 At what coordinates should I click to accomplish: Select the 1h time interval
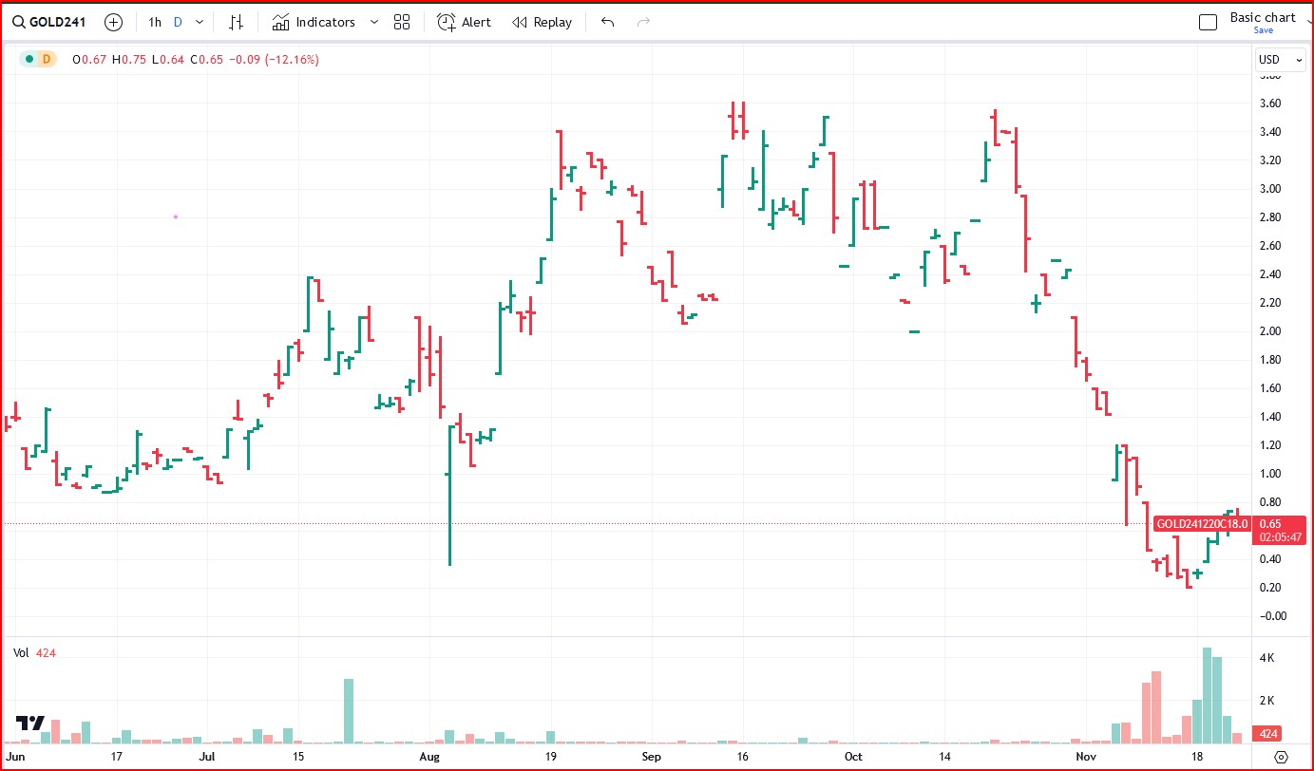pyautogui.click(x=155, y=22)
